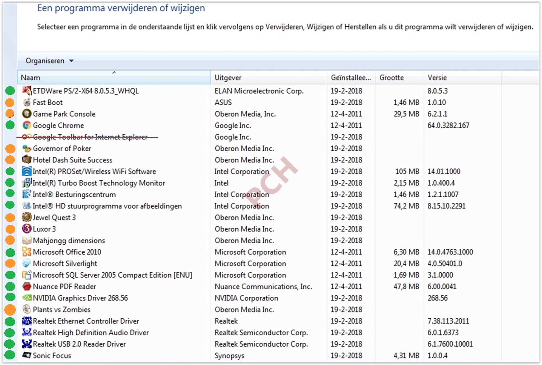Click the Intel Turbo Boost Technology Monitor icon
The width and height of the screenshot is (542, 365).
(27, 183)
